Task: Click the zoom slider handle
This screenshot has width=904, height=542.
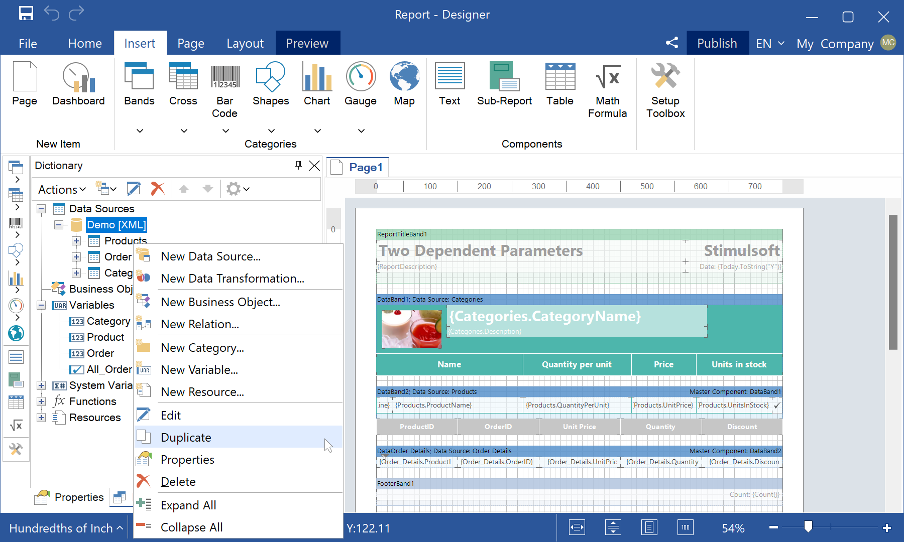Action: pos(808,526)
